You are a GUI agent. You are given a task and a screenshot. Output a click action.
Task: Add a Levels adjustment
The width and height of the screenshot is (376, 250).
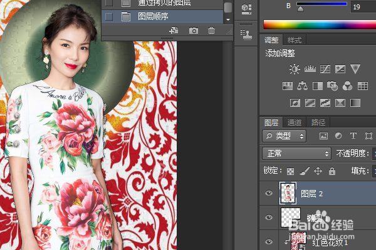tap(310, 69)
